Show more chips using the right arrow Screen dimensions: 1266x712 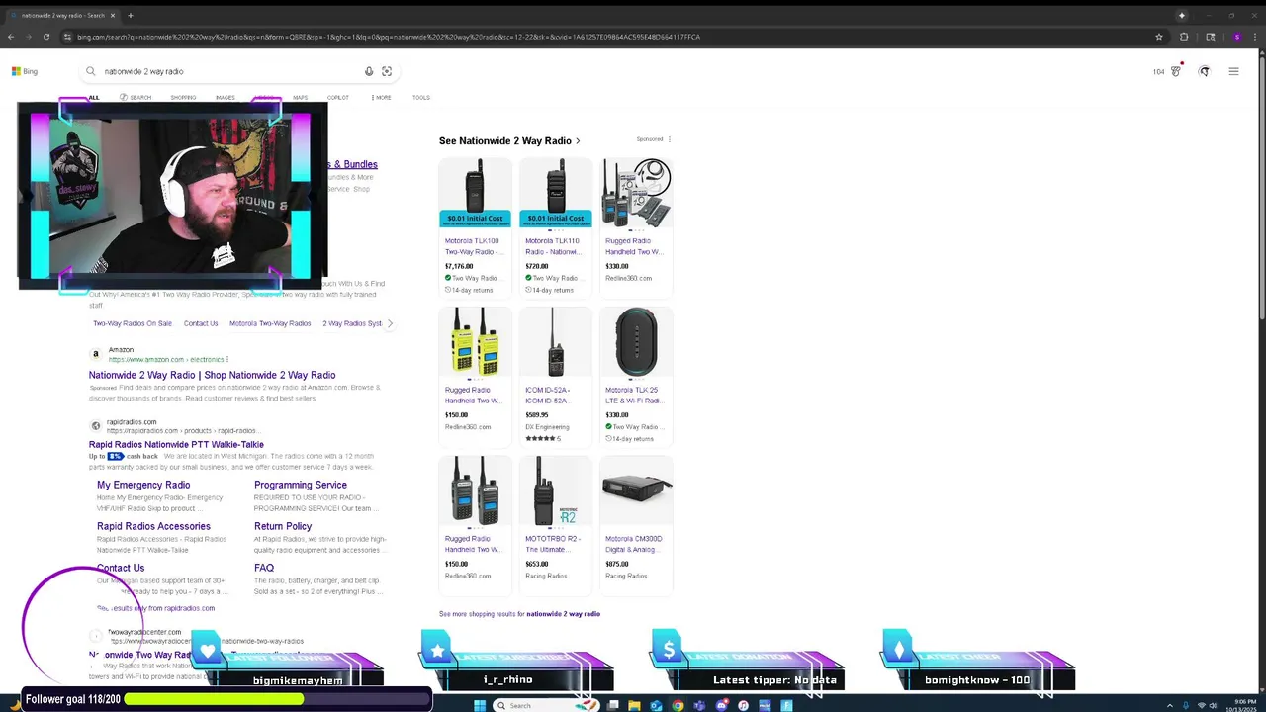[x=390, y=323]
